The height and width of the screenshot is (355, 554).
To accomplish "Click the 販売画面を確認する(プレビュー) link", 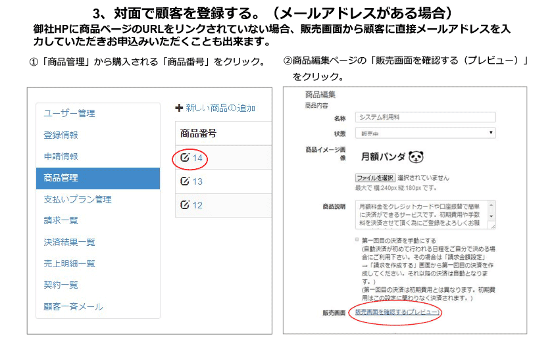I will click(397, 312).
